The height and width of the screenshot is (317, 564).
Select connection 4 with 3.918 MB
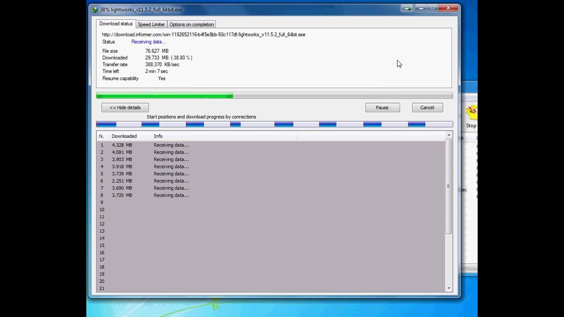click(271, 166)
